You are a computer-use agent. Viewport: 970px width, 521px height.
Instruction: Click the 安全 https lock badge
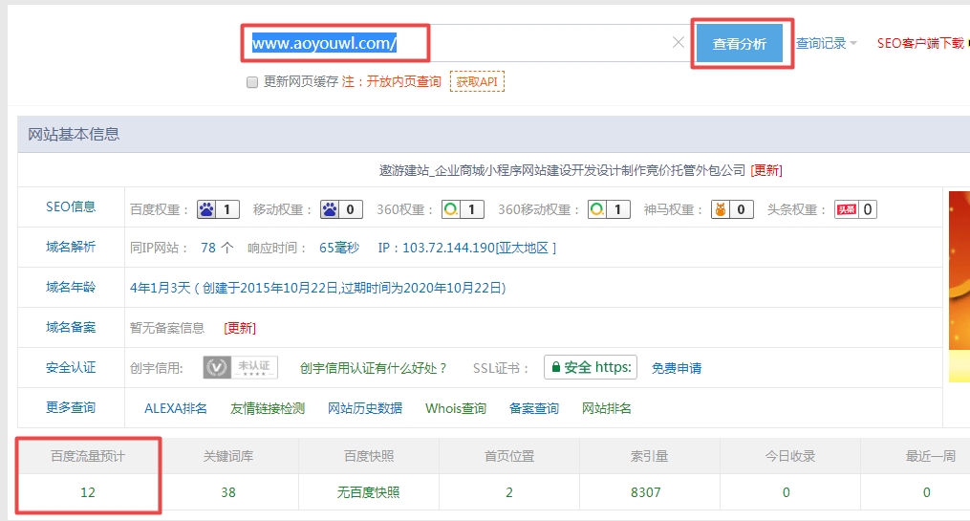point(590,368)
